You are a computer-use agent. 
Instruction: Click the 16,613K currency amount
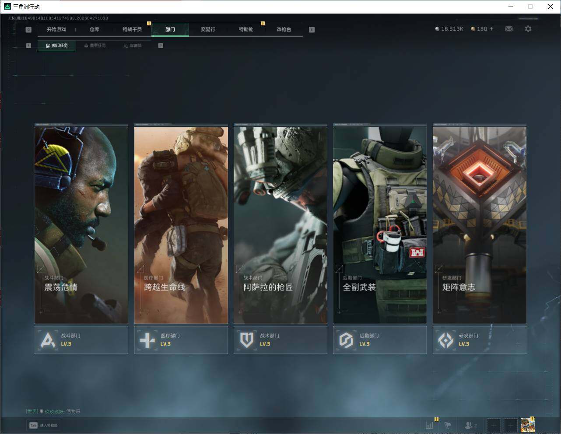click(452, 29)
